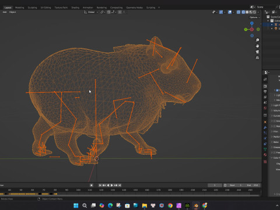Viewport: 280px width, 210px height.
Task: Play the animation in reverse
Action: [108, 185]
